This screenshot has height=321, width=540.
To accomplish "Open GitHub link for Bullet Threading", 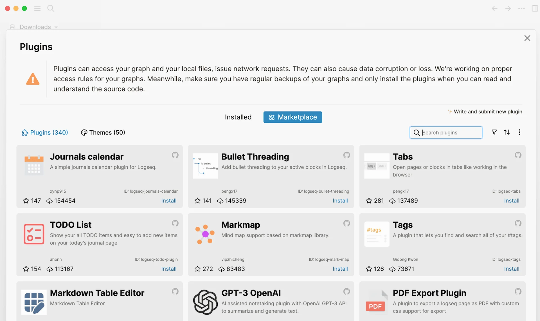I will (x=346, y=155).
